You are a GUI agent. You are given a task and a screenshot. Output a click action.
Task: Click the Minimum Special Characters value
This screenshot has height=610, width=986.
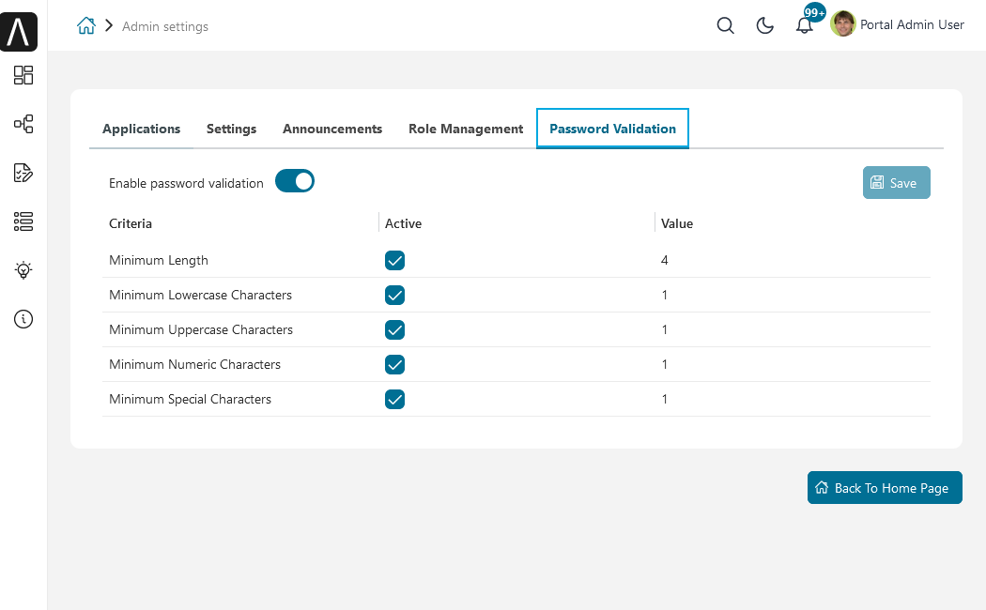pos(665,399)
